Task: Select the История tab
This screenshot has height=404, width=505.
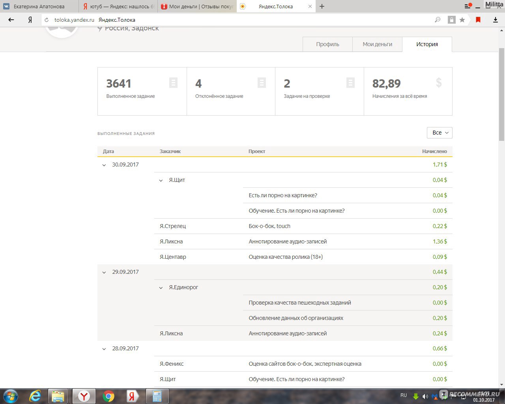Action: [427, 44]
